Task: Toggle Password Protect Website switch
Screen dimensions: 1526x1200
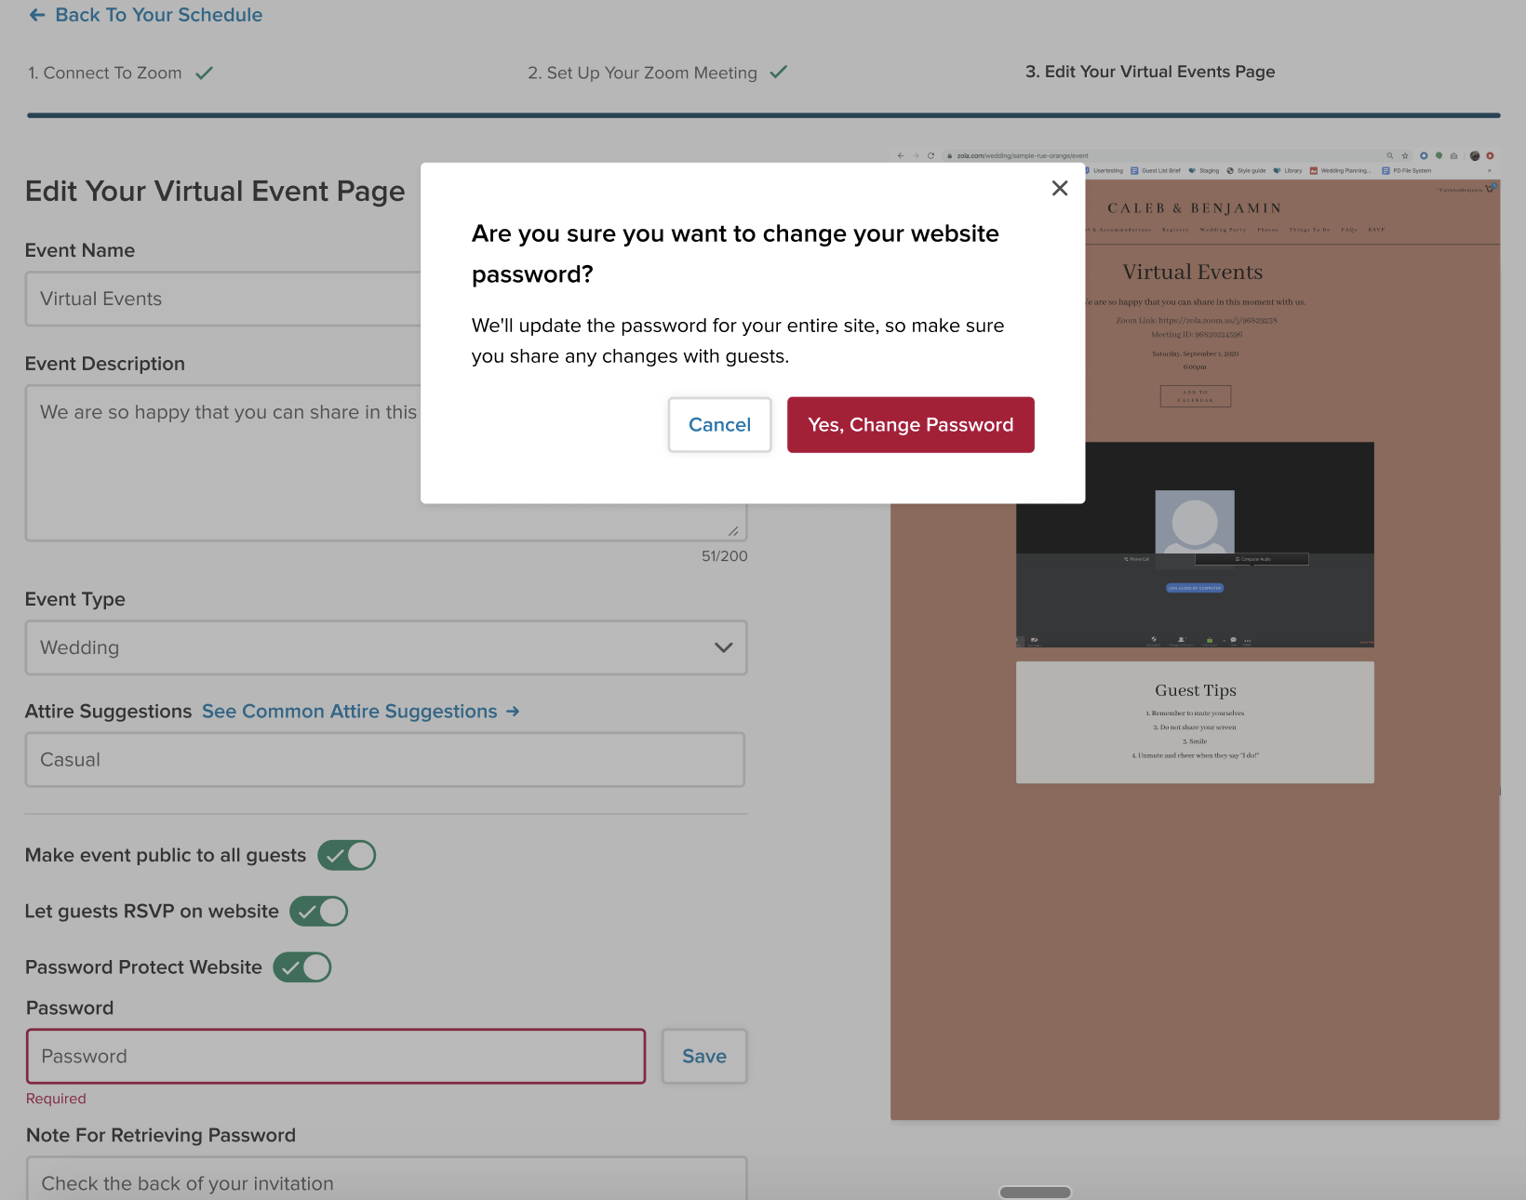Action: tap(301, 967)
